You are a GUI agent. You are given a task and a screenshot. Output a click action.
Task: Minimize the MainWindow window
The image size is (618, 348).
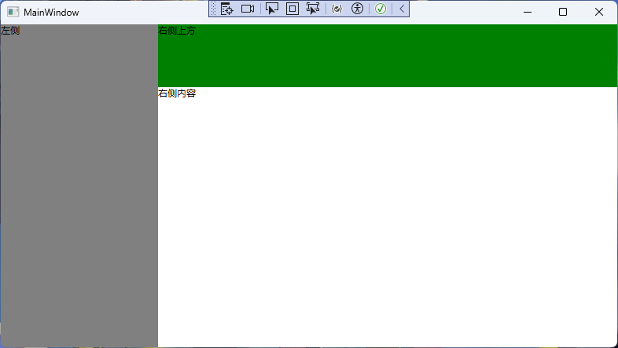coord(527,12)
